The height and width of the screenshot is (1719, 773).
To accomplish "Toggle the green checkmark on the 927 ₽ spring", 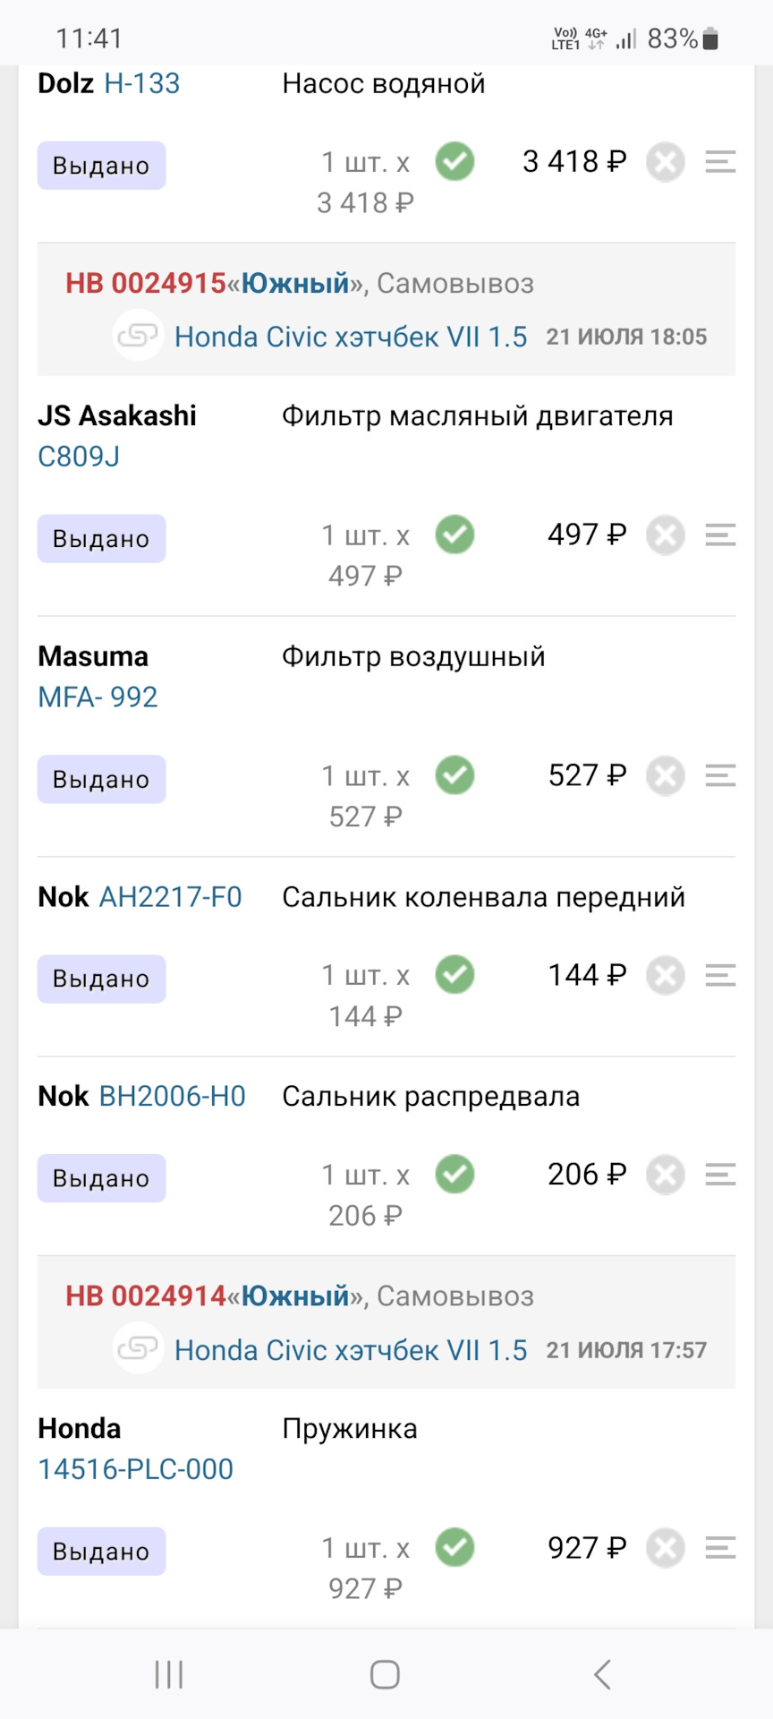I will pos(454,1548).
